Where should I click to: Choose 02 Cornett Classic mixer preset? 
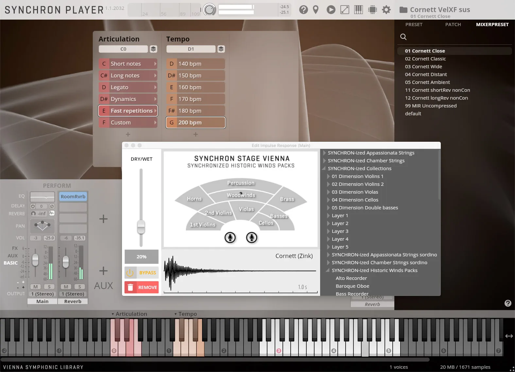coord(425,59)
